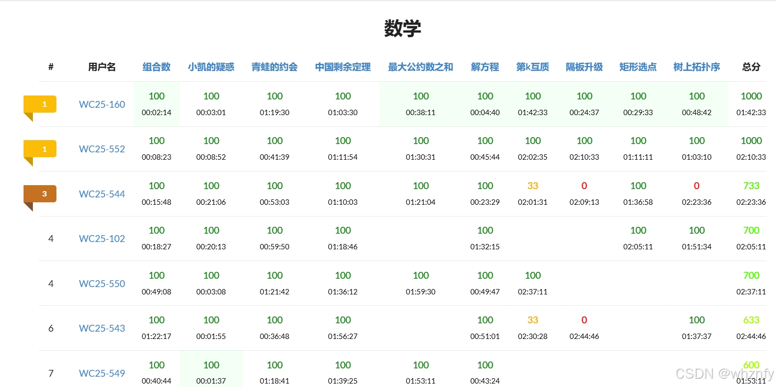Click WC25-543 red 0 score in 隔板升级
The height and width of the screenshot is (387, 776).
[x=584, y=320]
